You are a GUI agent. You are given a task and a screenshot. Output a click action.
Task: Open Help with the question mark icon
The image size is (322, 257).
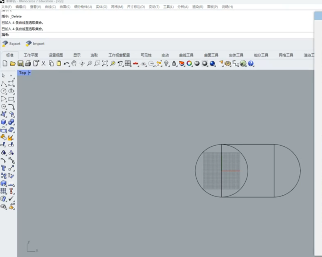[x=251, y=64]
